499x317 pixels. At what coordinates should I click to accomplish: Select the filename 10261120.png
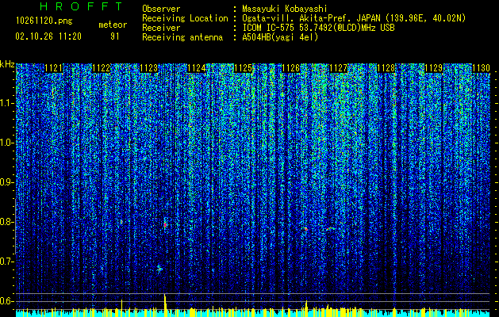[44, 21]
